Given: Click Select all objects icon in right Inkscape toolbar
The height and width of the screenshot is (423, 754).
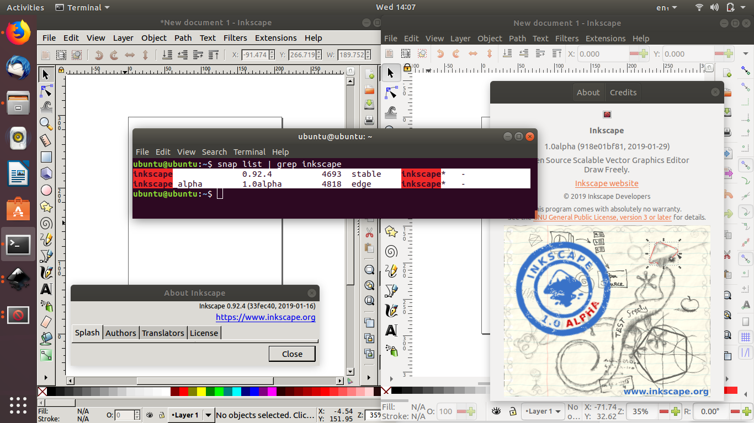Looking at the screenshot, I should pyautogui.click(x=406, y=53).
